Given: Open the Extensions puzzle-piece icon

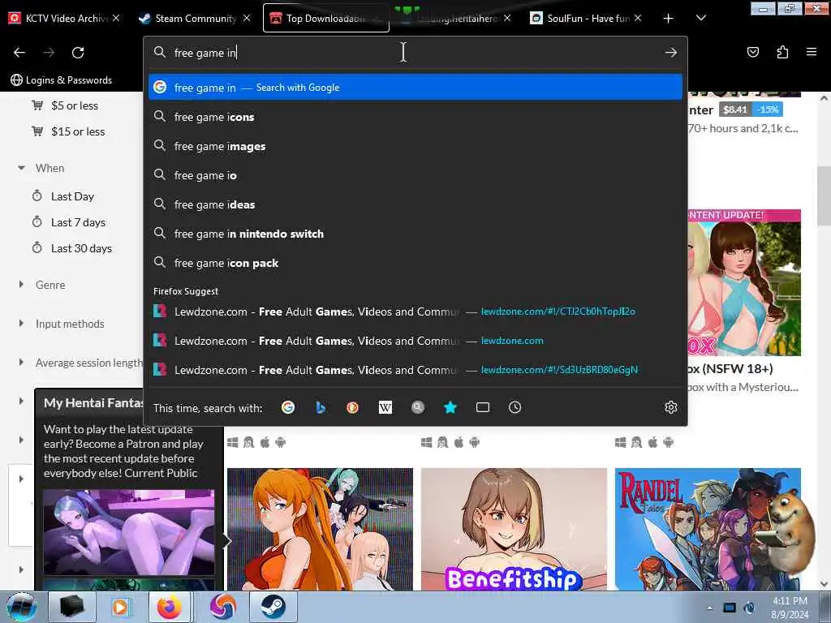Looking at the screenshot, I should click(782, 52).
